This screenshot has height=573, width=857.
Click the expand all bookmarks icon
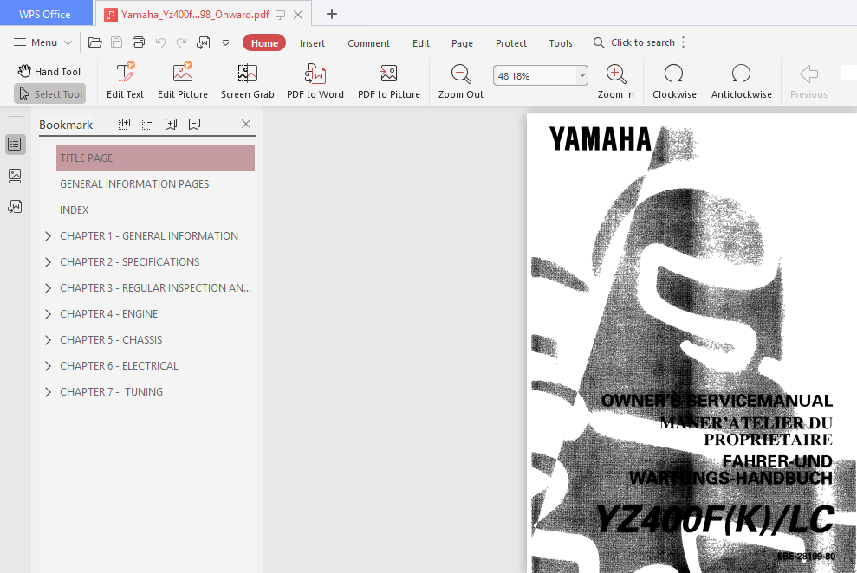pos(125,124)
